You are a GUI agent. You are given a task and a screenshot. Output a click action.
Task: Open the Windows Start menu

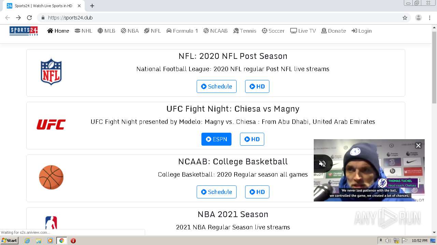point(10,241)
